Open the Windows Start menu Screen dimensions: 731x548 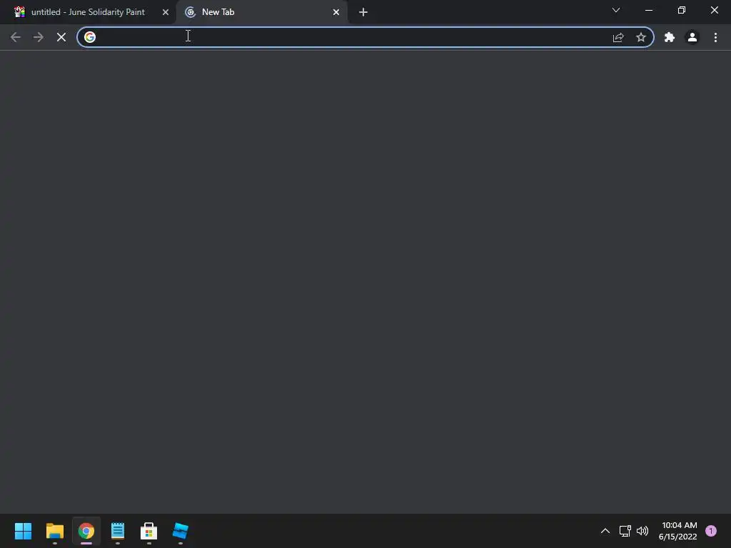tap(23, 531)
